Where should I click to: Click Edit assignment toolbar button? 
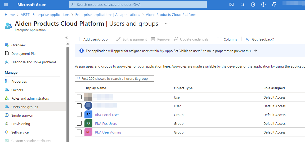132,39
